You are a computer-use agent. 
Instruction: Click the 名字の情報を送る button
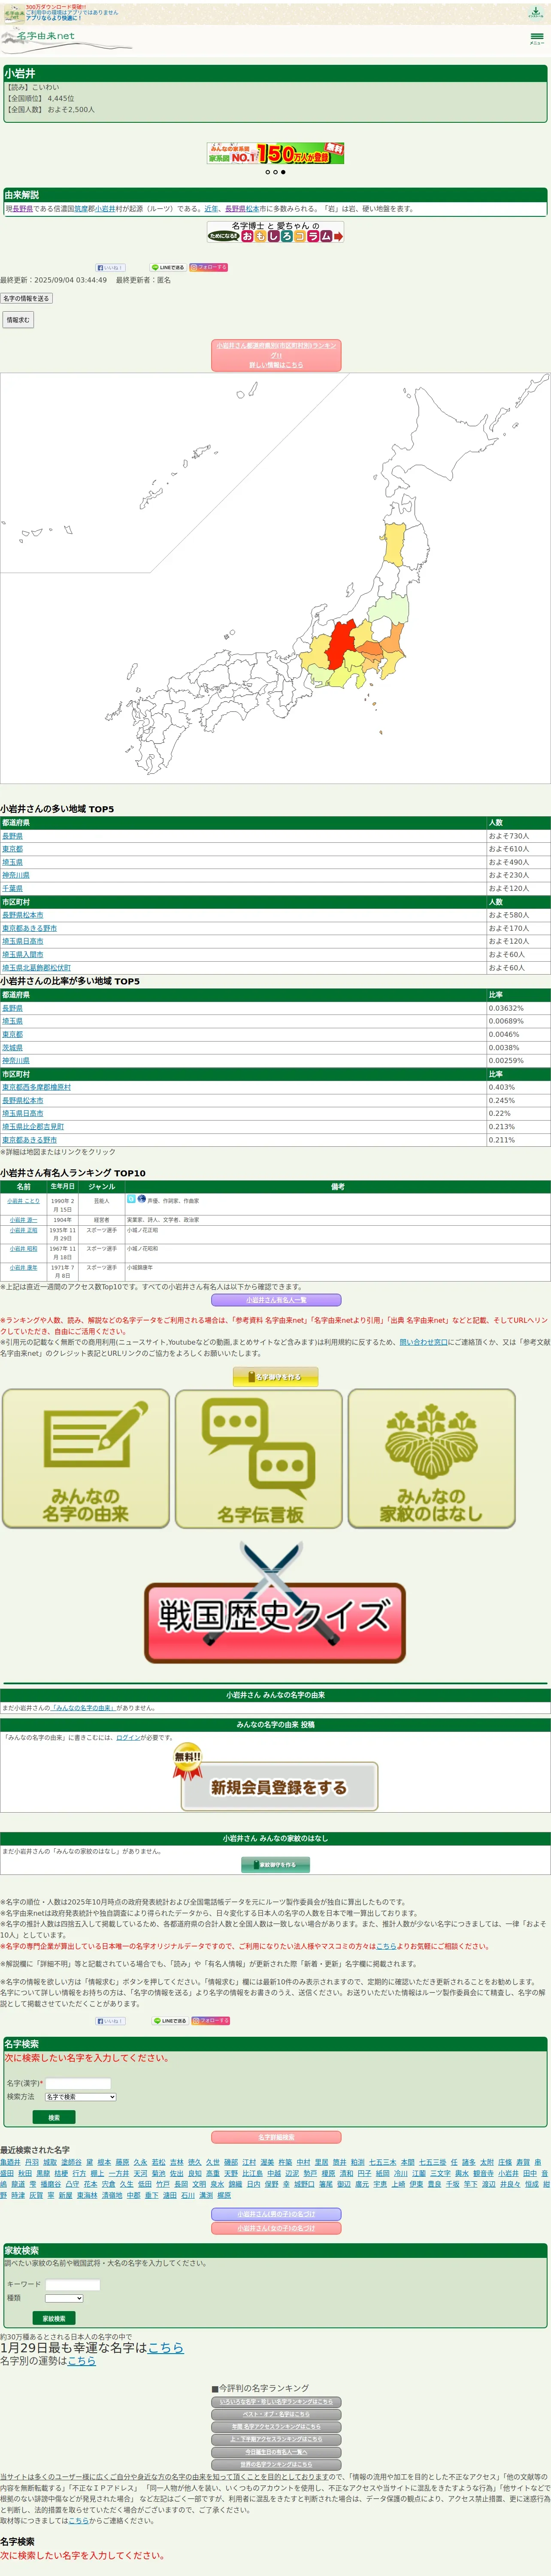(x=26, y=298)
